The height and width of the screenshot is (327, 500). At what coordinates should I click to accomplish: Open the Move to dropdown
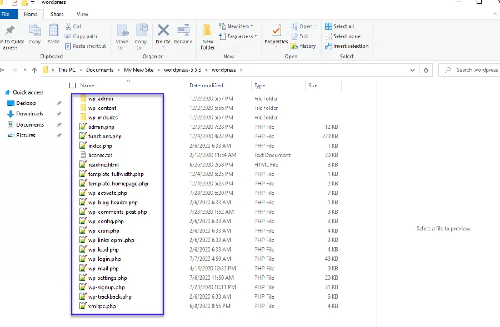pyautogui.click(x=122, y=37)
